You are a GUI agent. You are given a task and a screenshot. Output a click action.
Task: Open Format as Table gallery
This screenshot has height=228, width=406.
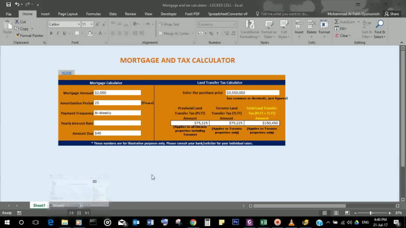tap(269, 29)
